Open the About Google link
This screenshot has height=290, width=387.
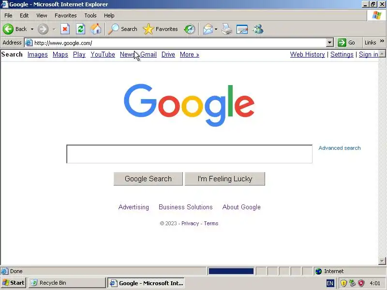tap(241, 207)
